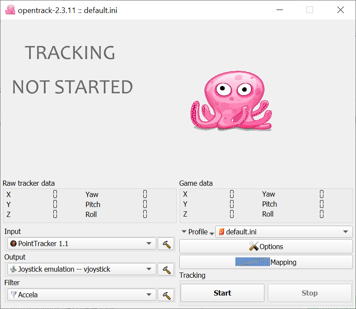The width and height of the screenshot is (356, 309).
Task: Open the Mapping editor
Action: [x=266, y=261]
